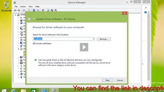This screenshot has height=92, width=164.
Task: Click the background window's vertical scrollbar track
Action: [149, 47]
